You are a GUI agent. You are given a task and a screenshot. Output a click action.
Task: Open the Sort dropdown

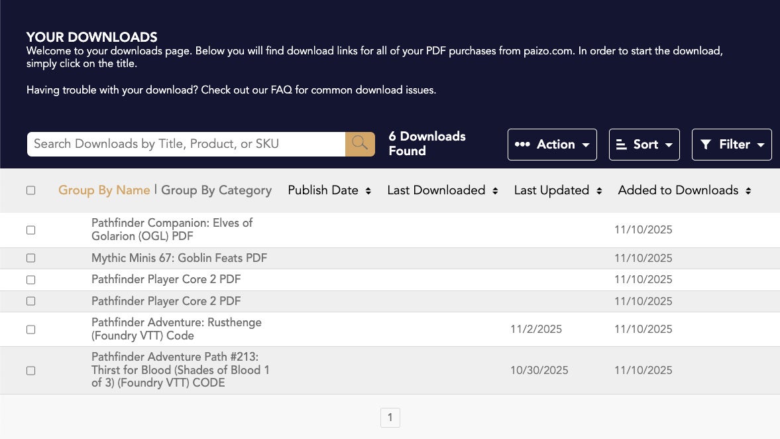coord(644,144)
